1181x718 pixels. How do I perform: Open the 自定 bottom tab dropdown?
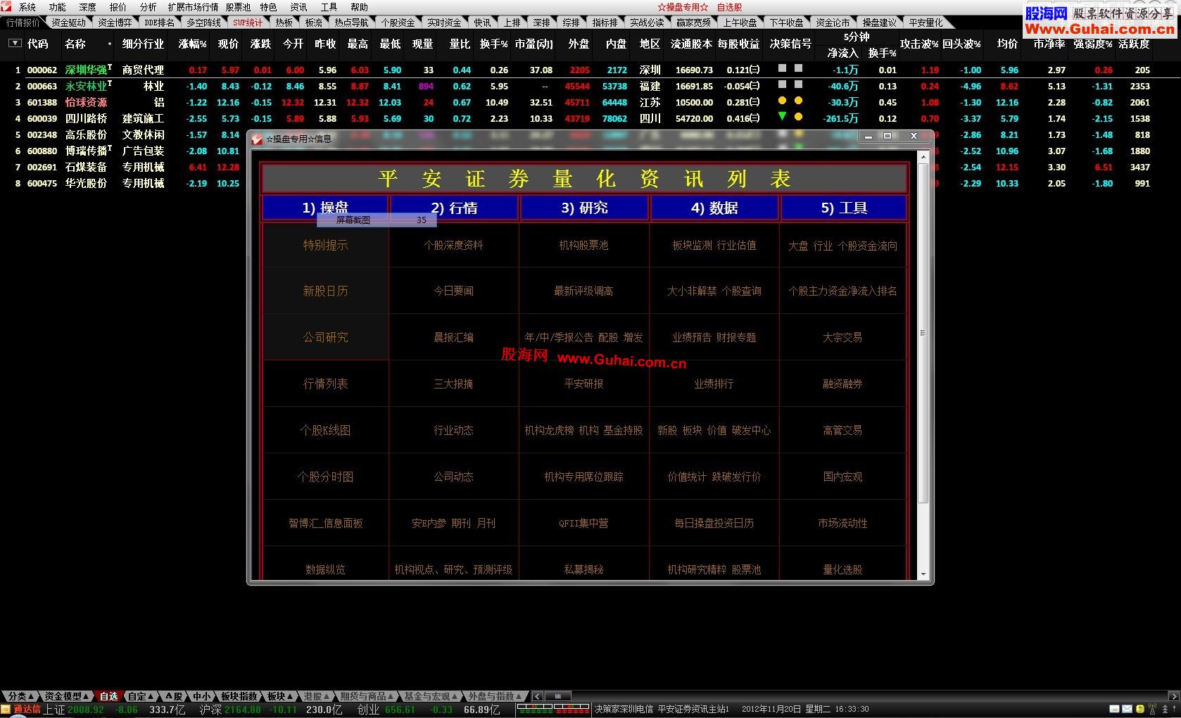click(x=141, y=696)
